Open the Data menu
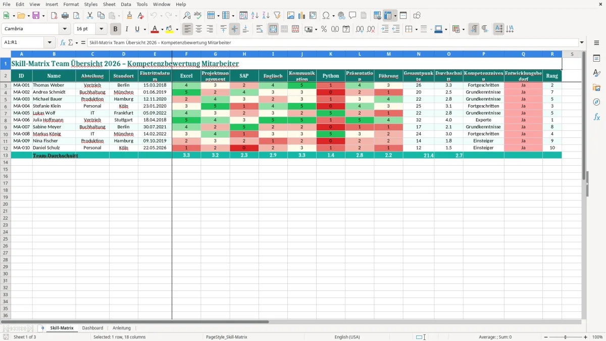This screenshot has height=341, width=606. pyautogui.click(x=126, y=4)
